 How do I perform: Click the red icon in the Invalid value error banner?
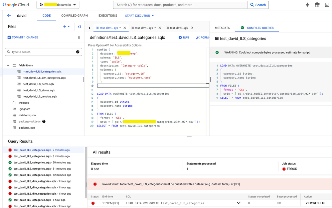point(95,184)
